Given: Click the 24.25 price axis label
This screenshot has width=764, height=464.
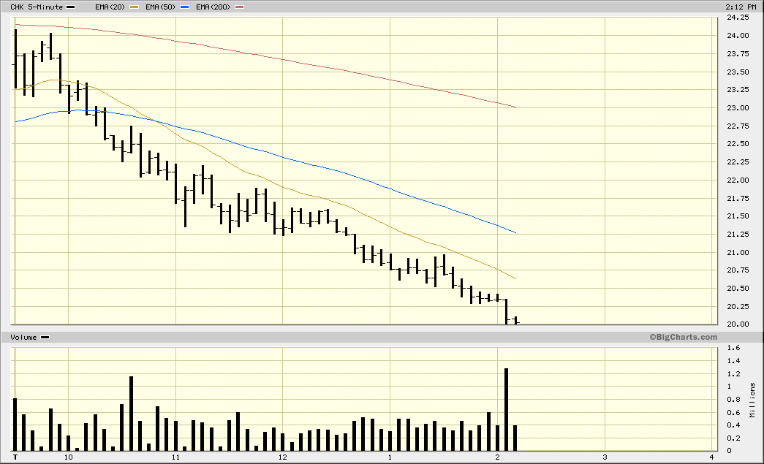Looking at the screenshot, I should click(x=738, y=18).
